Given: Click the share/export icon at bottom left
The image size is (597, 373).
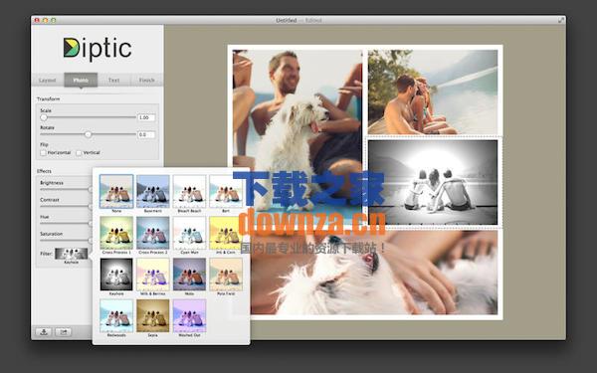Looking at the screenshot, I should point(64,332).
